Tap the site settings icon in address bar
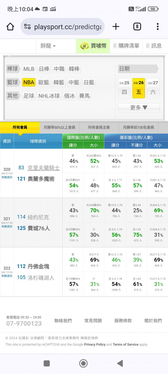 [x=27, y=27]
